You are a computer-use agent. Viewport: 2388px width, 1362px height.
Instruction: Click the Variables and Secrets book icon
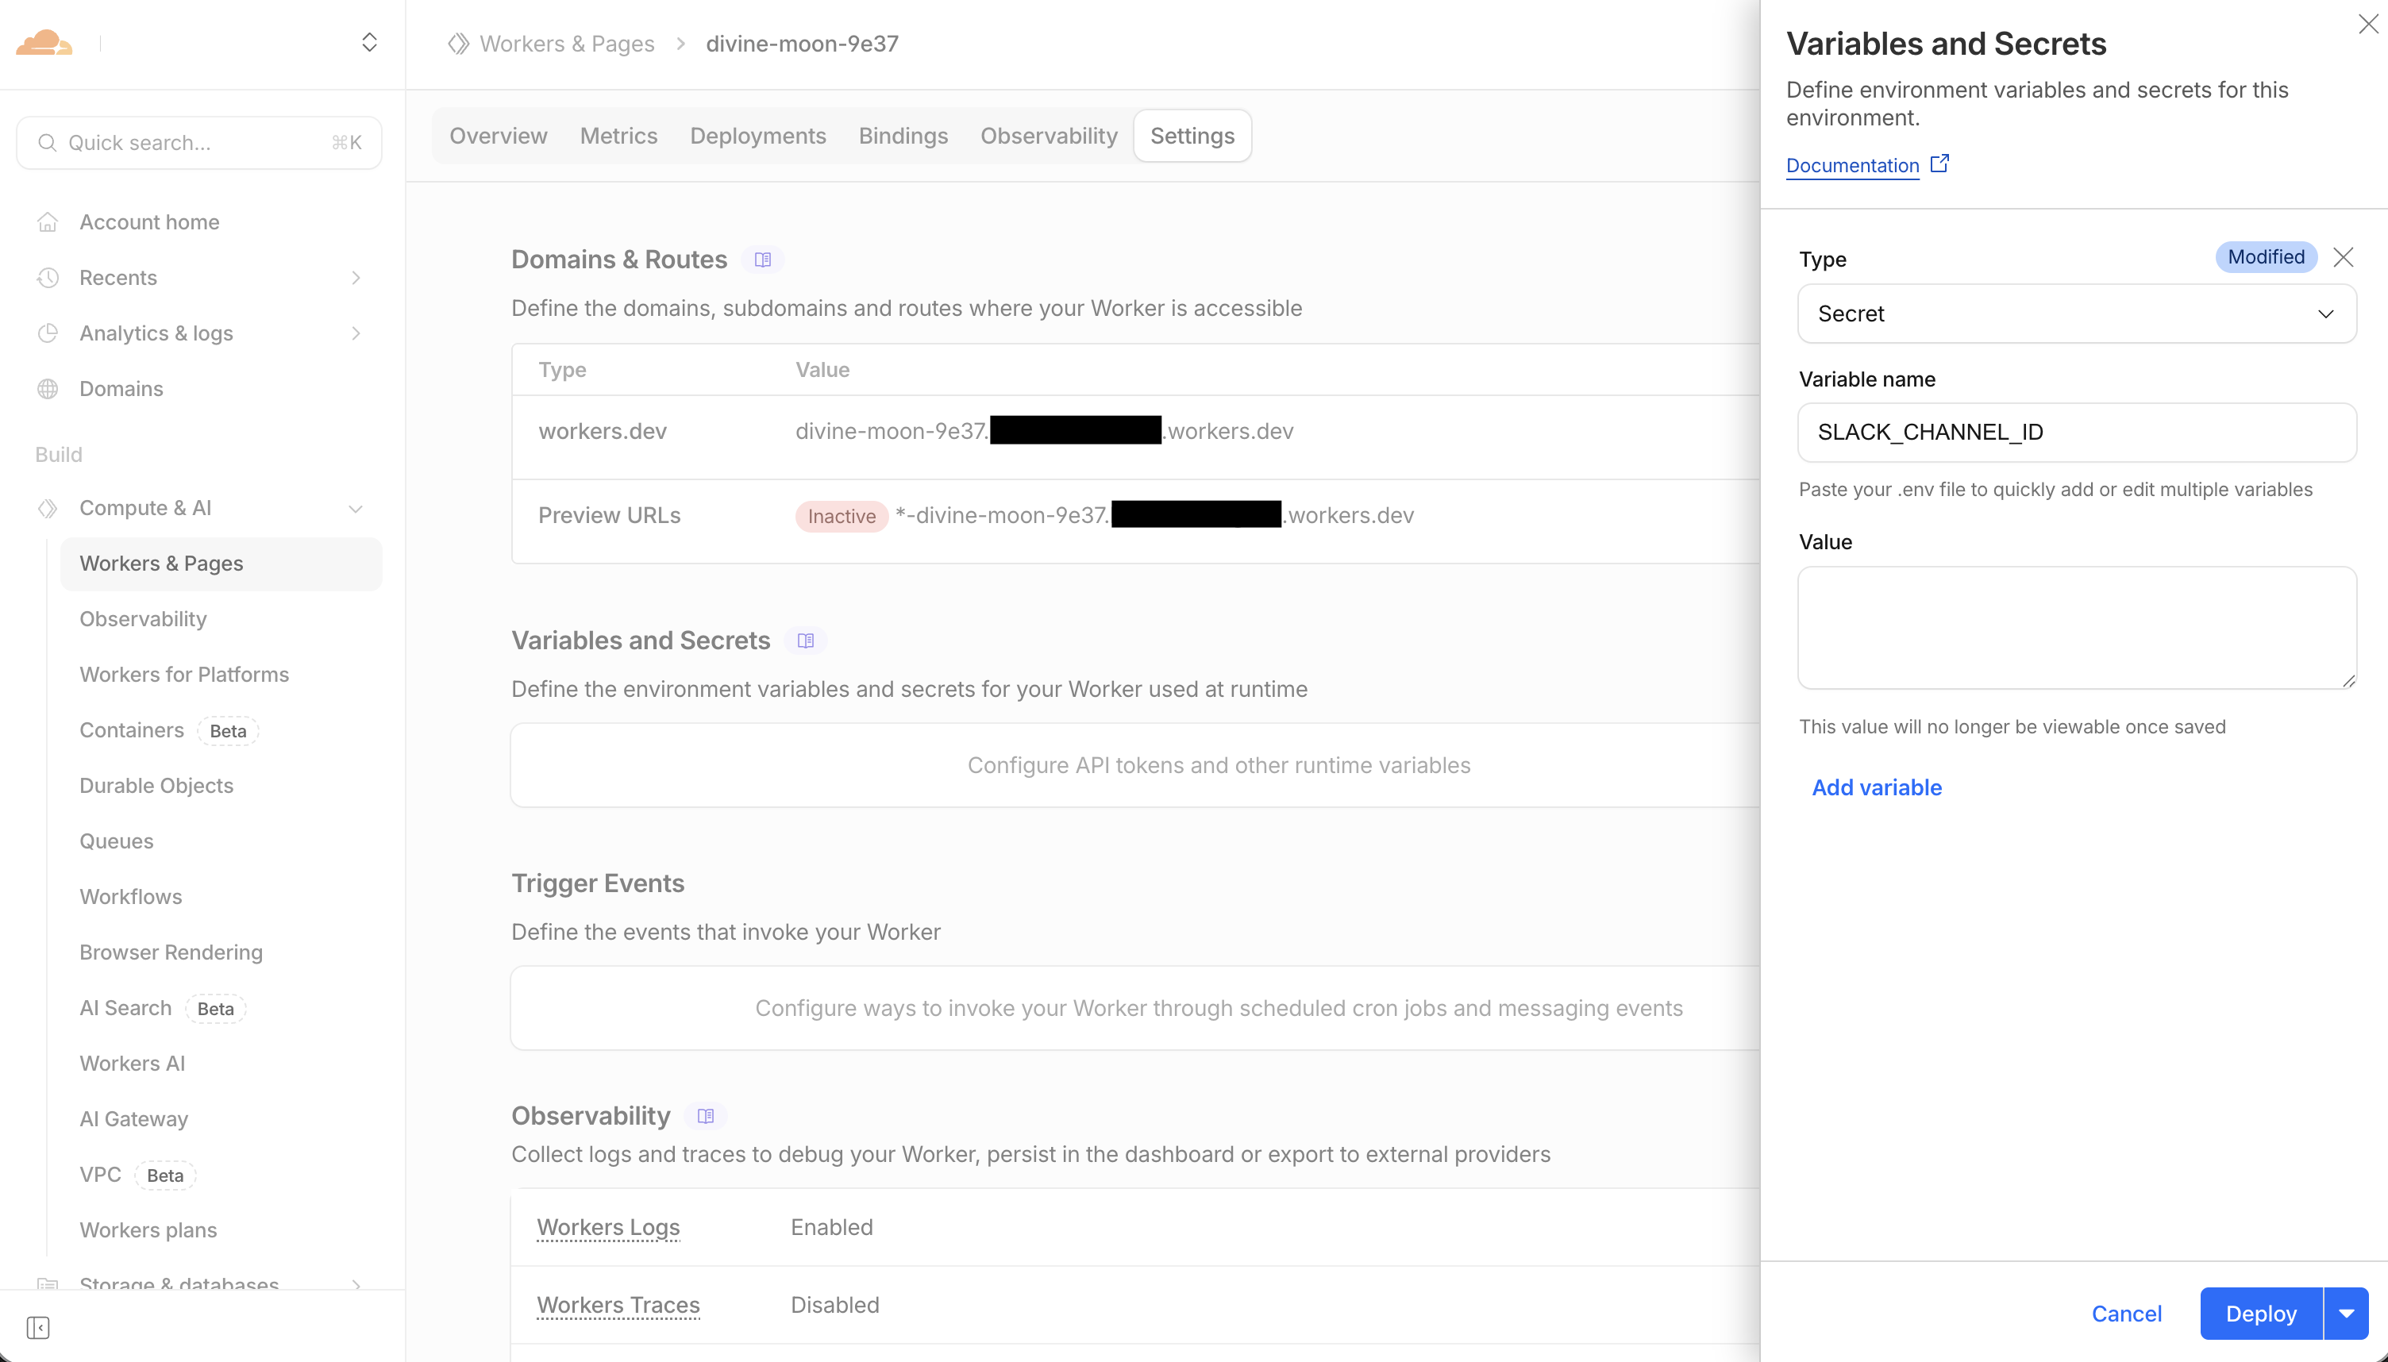[805, 641]
